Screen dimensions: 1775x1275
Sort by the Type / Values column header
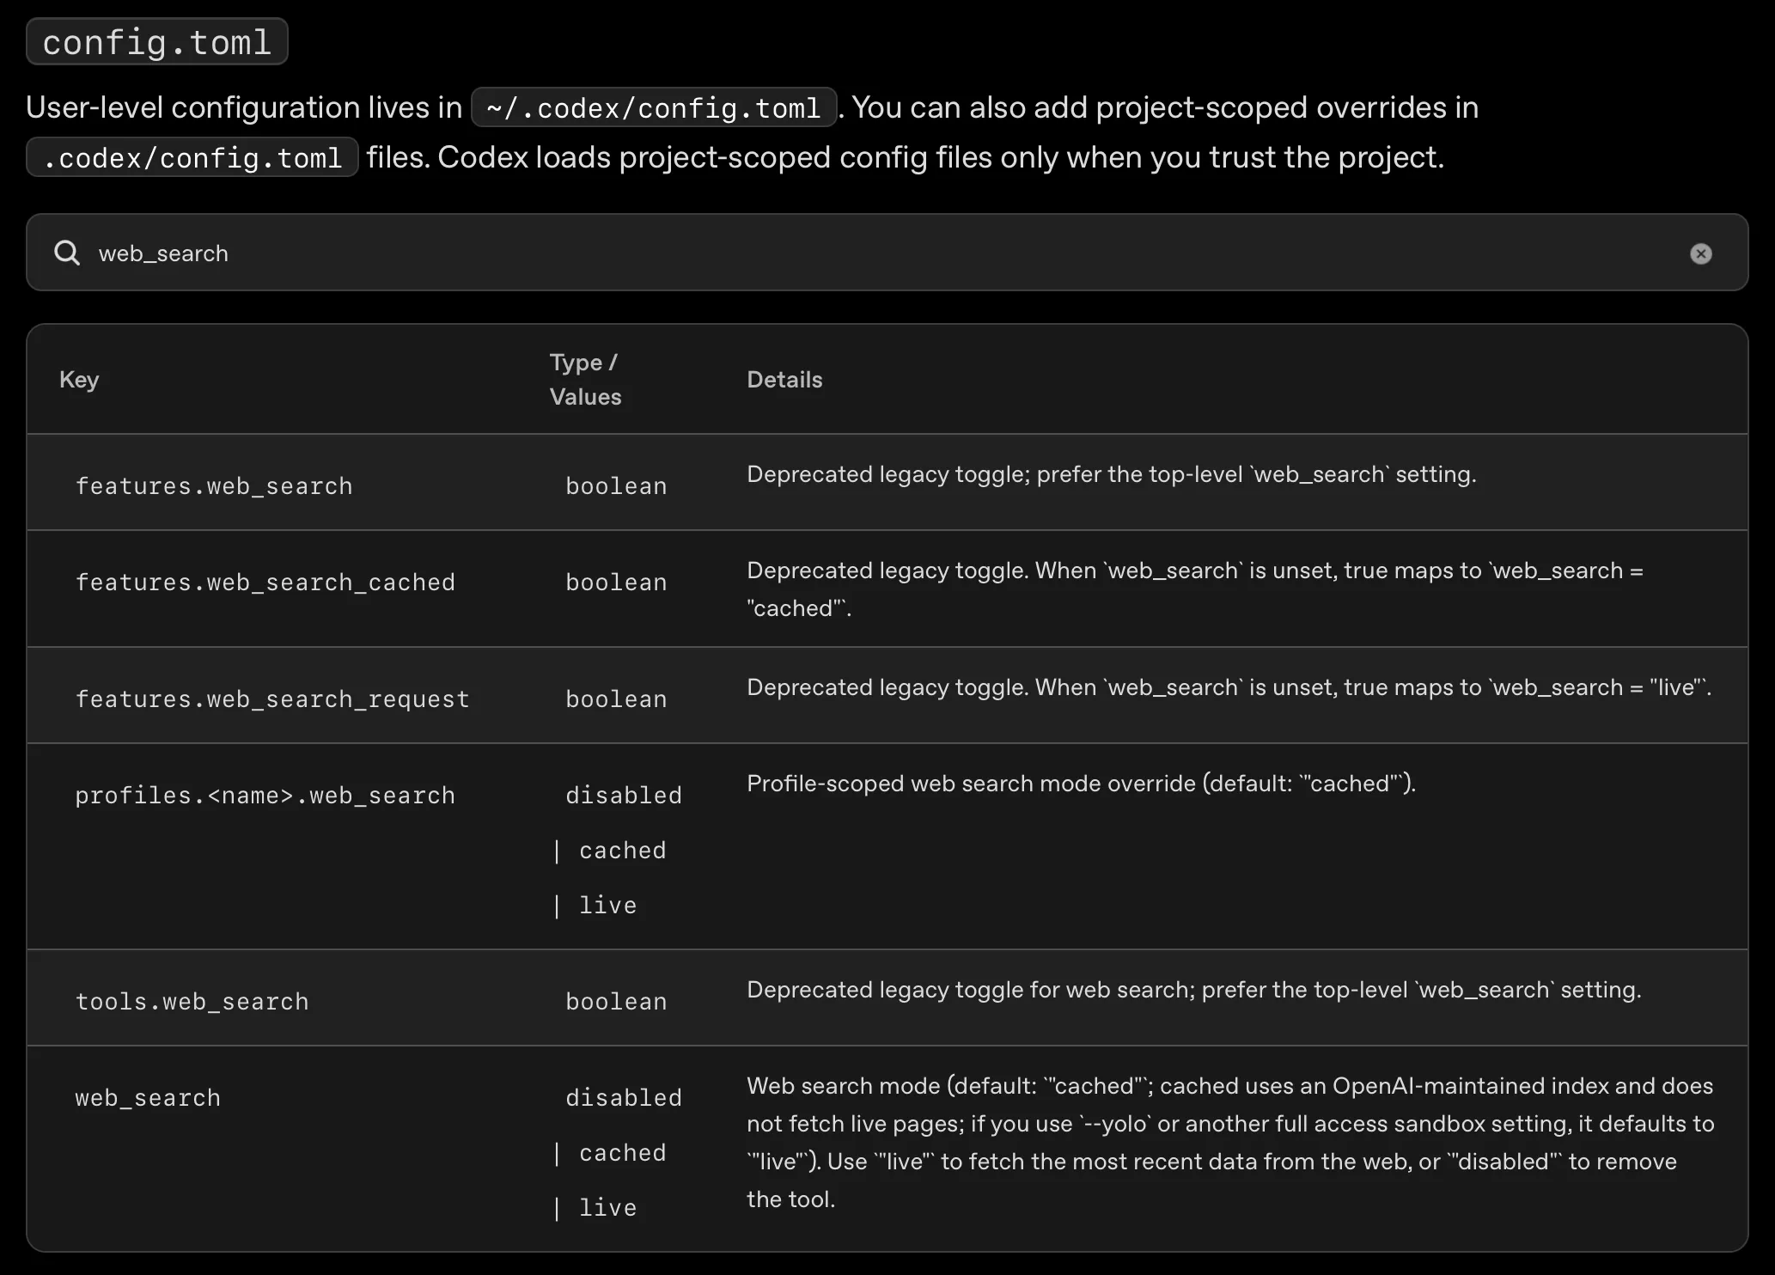click(584, 379)
